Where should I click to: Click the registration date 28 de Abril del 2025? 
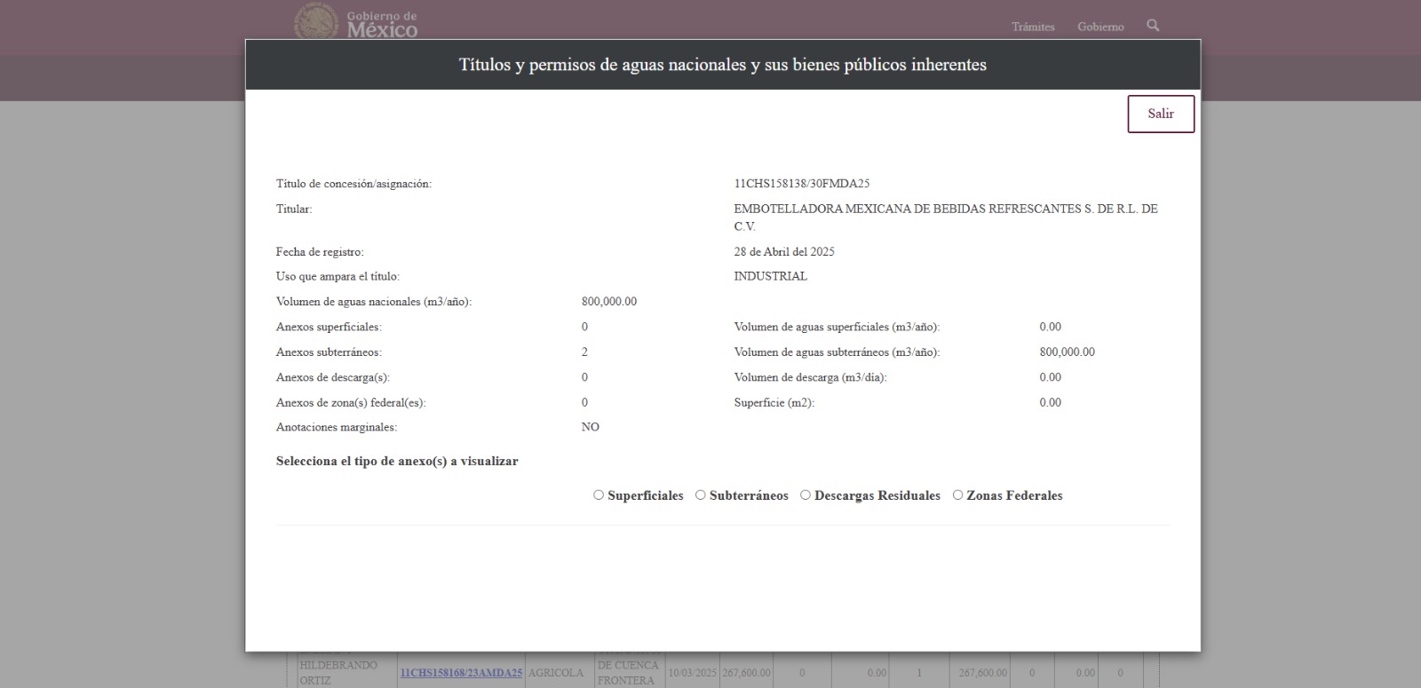point(783,252)
